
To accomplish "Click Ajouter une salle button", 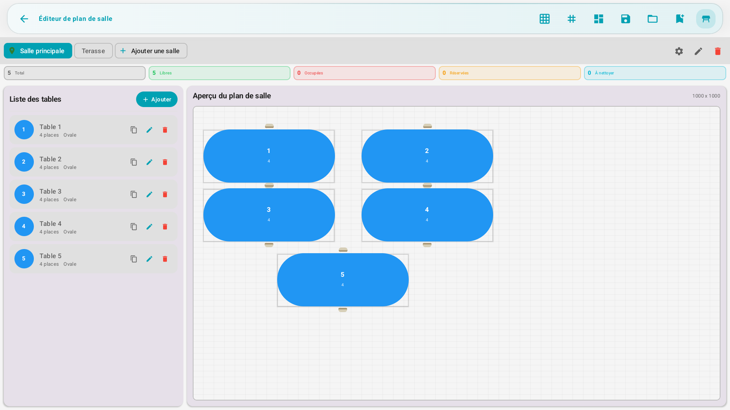I will 151,51.
